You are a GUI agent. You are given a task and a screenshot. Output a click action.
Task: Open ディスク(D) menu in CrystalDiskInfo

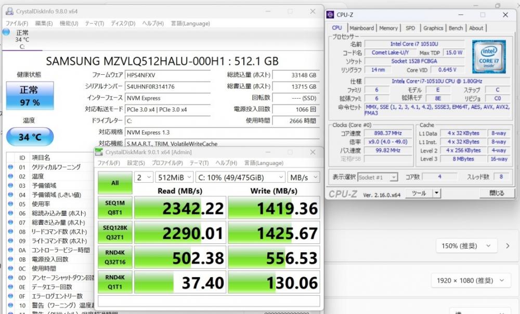click(x=123, y=23)
